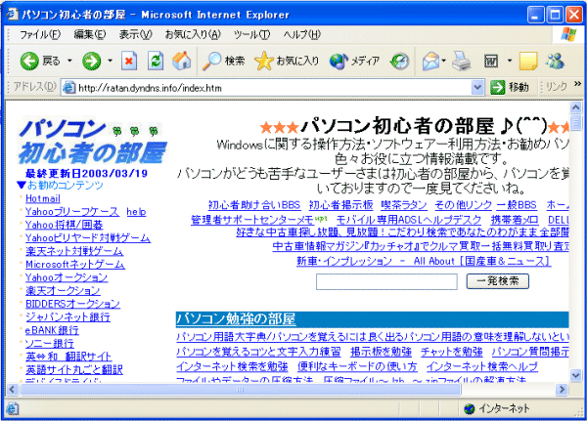The width and height of the screenshot is (587, 421).
Task: Click the site search text field
Action: [386, 281]
